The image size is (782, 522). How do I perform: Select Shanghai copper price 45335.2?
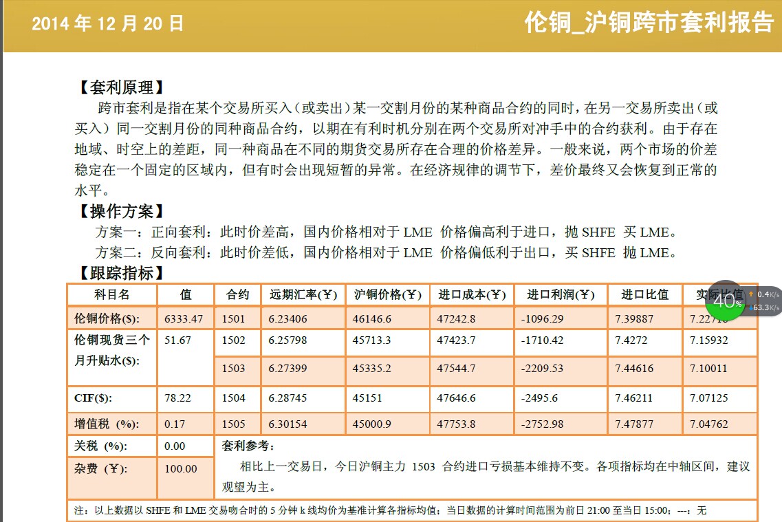coord(372,369)
